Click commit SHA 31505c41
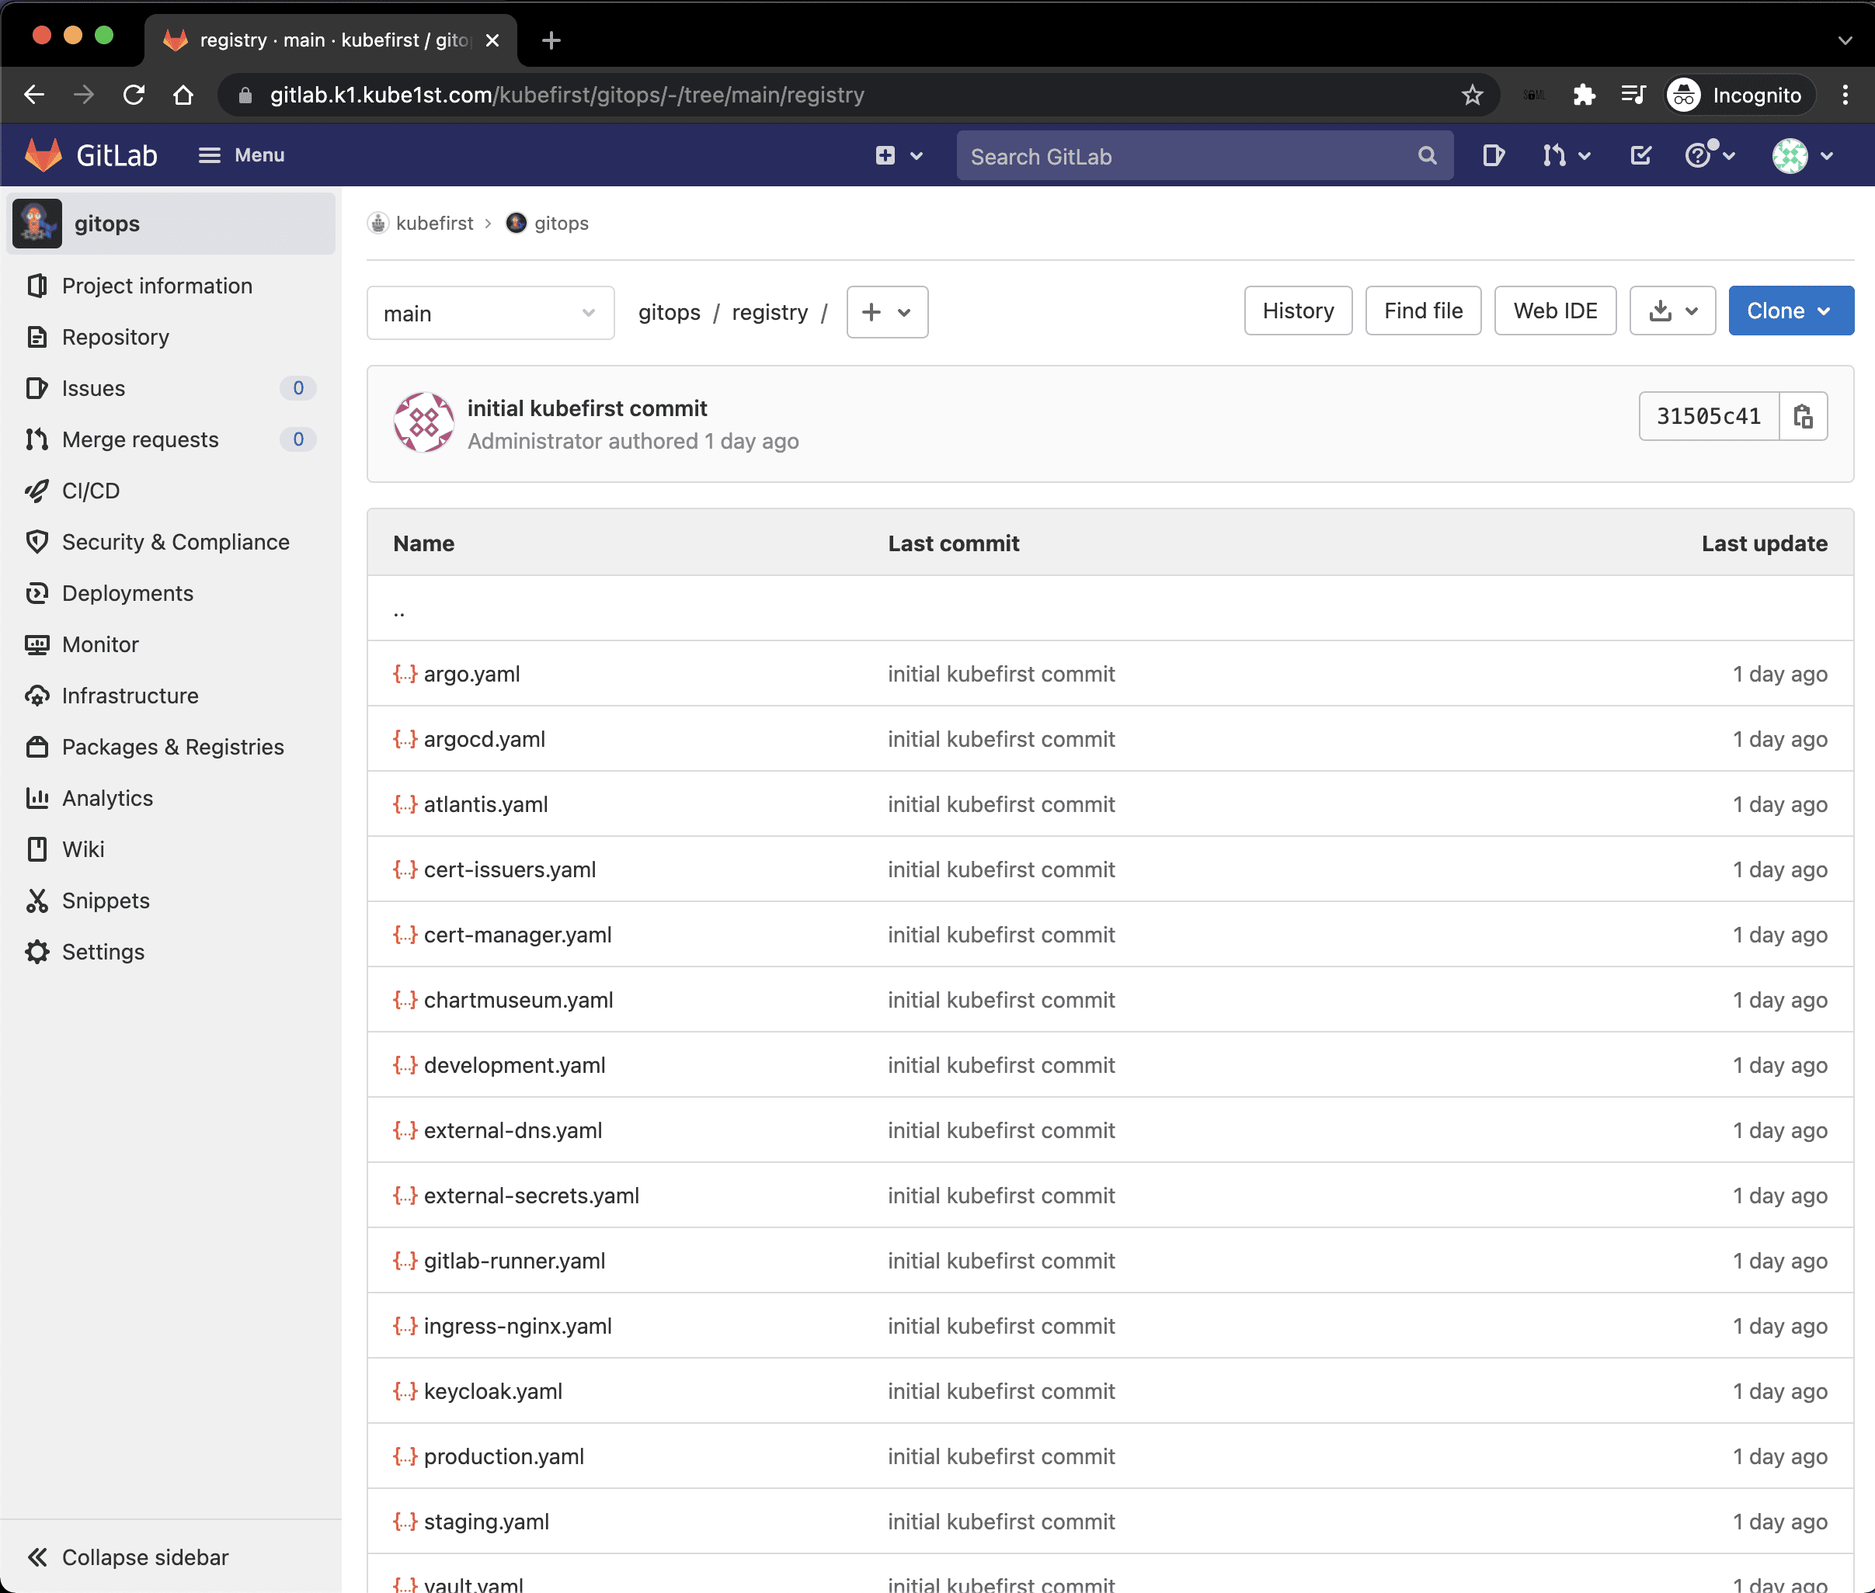The height and width of the screenshot is (1593, 1875). pyautogui.click(x=1709, y=416)
